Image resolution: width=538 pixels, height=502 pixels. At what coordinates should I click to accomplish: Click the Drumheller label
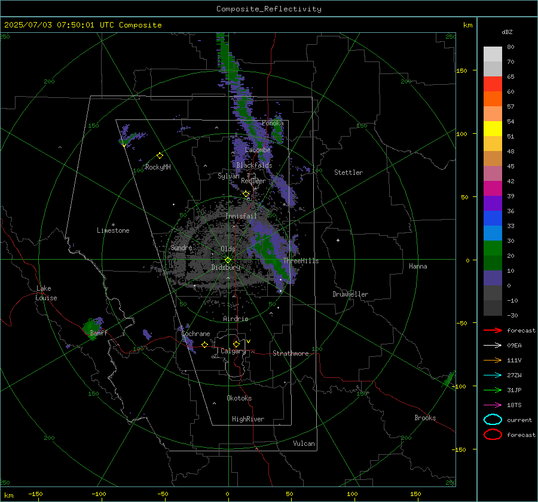point(350,294)
